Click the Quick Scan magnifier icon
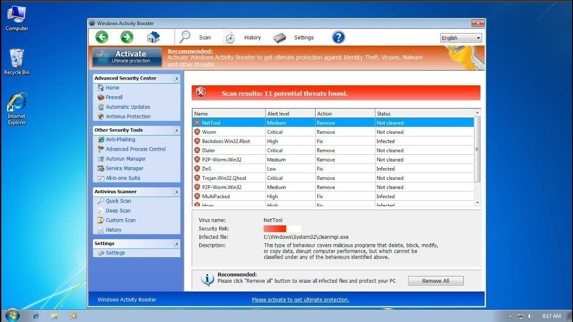The image size is (573, 322). point(101,201)
